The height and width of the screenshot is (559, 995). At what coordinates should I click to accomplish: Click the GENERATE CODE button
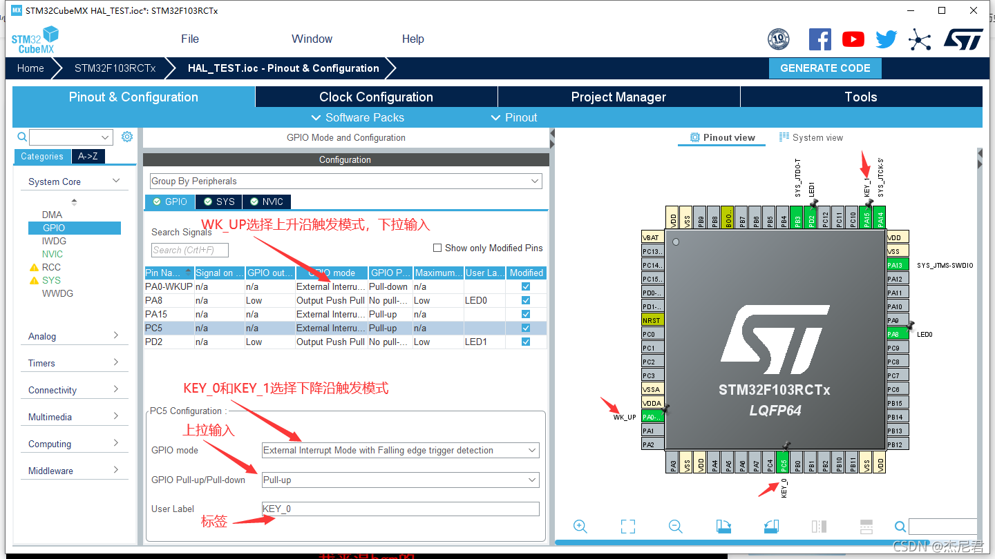[x=825, y=68]
